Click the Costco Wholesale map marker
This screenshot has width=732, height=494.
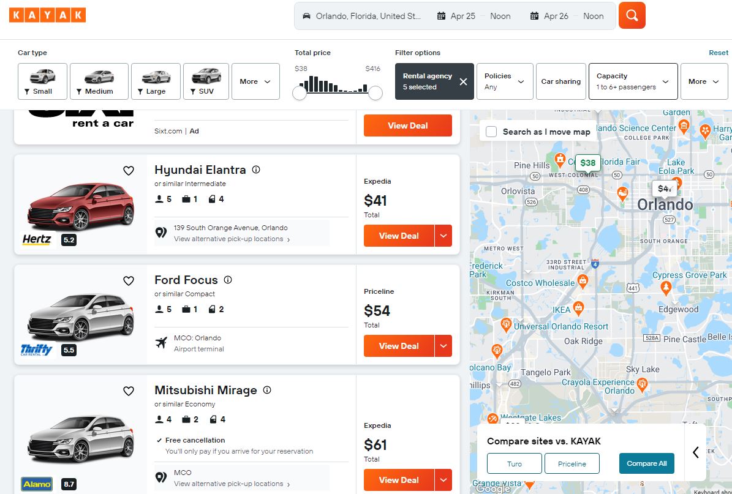tap(583, 280)
